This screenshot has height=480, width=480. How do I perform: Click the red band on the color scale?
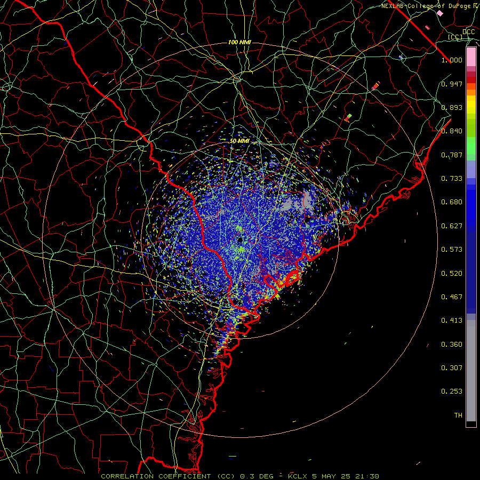[x=471, y=80]
